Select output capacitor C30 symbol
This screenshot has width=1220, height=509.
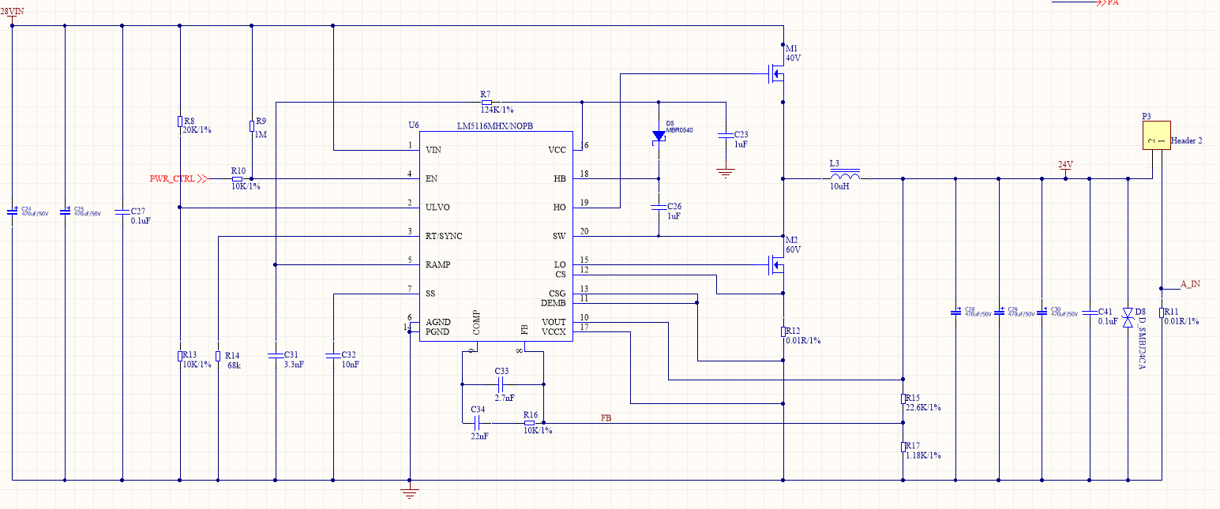tap(1042, 312)
